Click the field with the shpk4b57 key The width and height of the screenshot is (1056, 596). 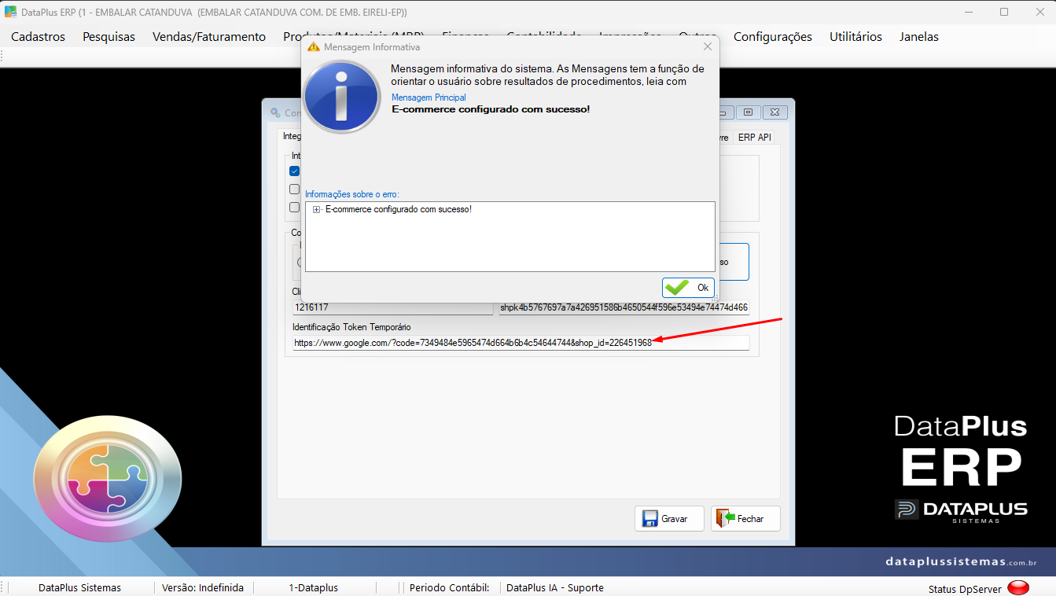click(624, 307)
